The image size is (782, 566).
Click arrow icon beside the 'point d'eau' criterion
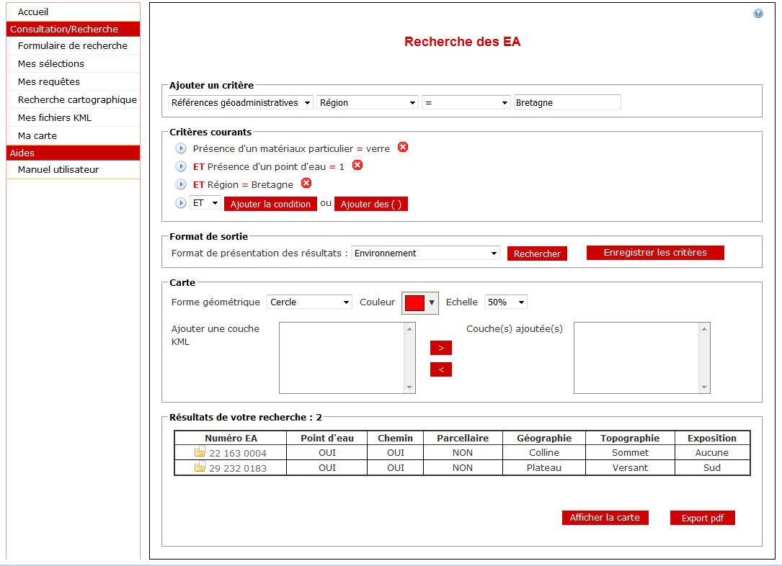(x=181, y=166)
